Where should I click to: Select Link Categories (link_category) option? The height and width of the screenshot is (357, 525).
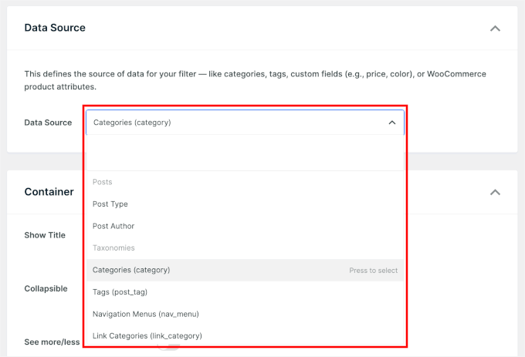245,335
